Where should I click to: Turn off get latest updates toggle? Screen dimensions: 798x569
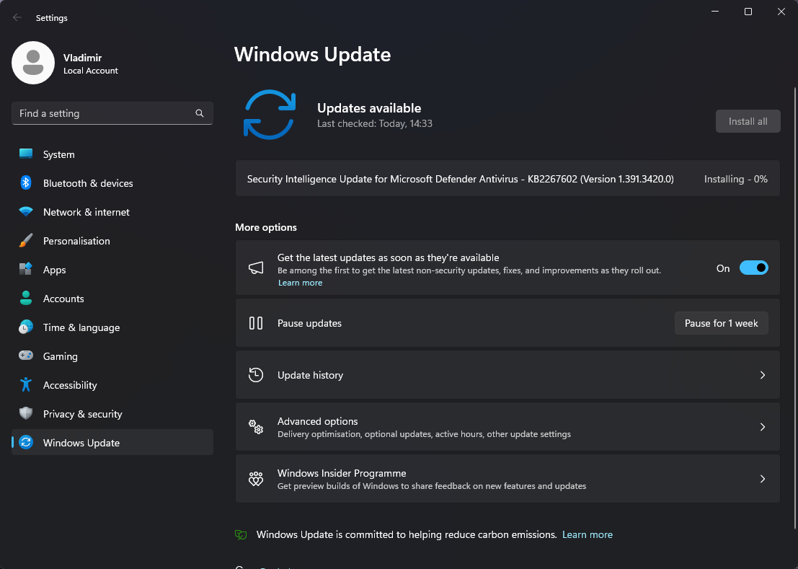(753, 268)
